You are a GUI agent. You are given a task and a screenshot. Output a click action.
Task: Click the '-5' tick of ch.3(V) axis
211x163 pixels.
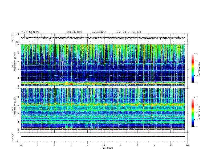(18, 141)
